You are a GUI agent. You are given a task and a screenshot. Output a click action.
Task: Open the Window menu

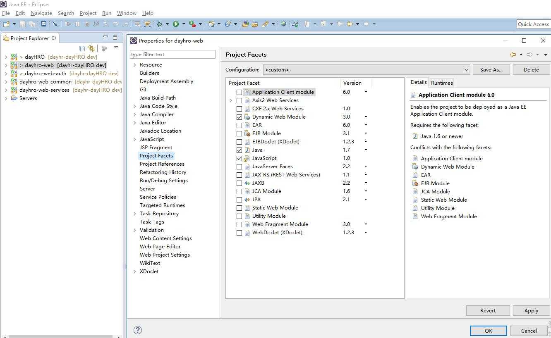click(127, 13)
